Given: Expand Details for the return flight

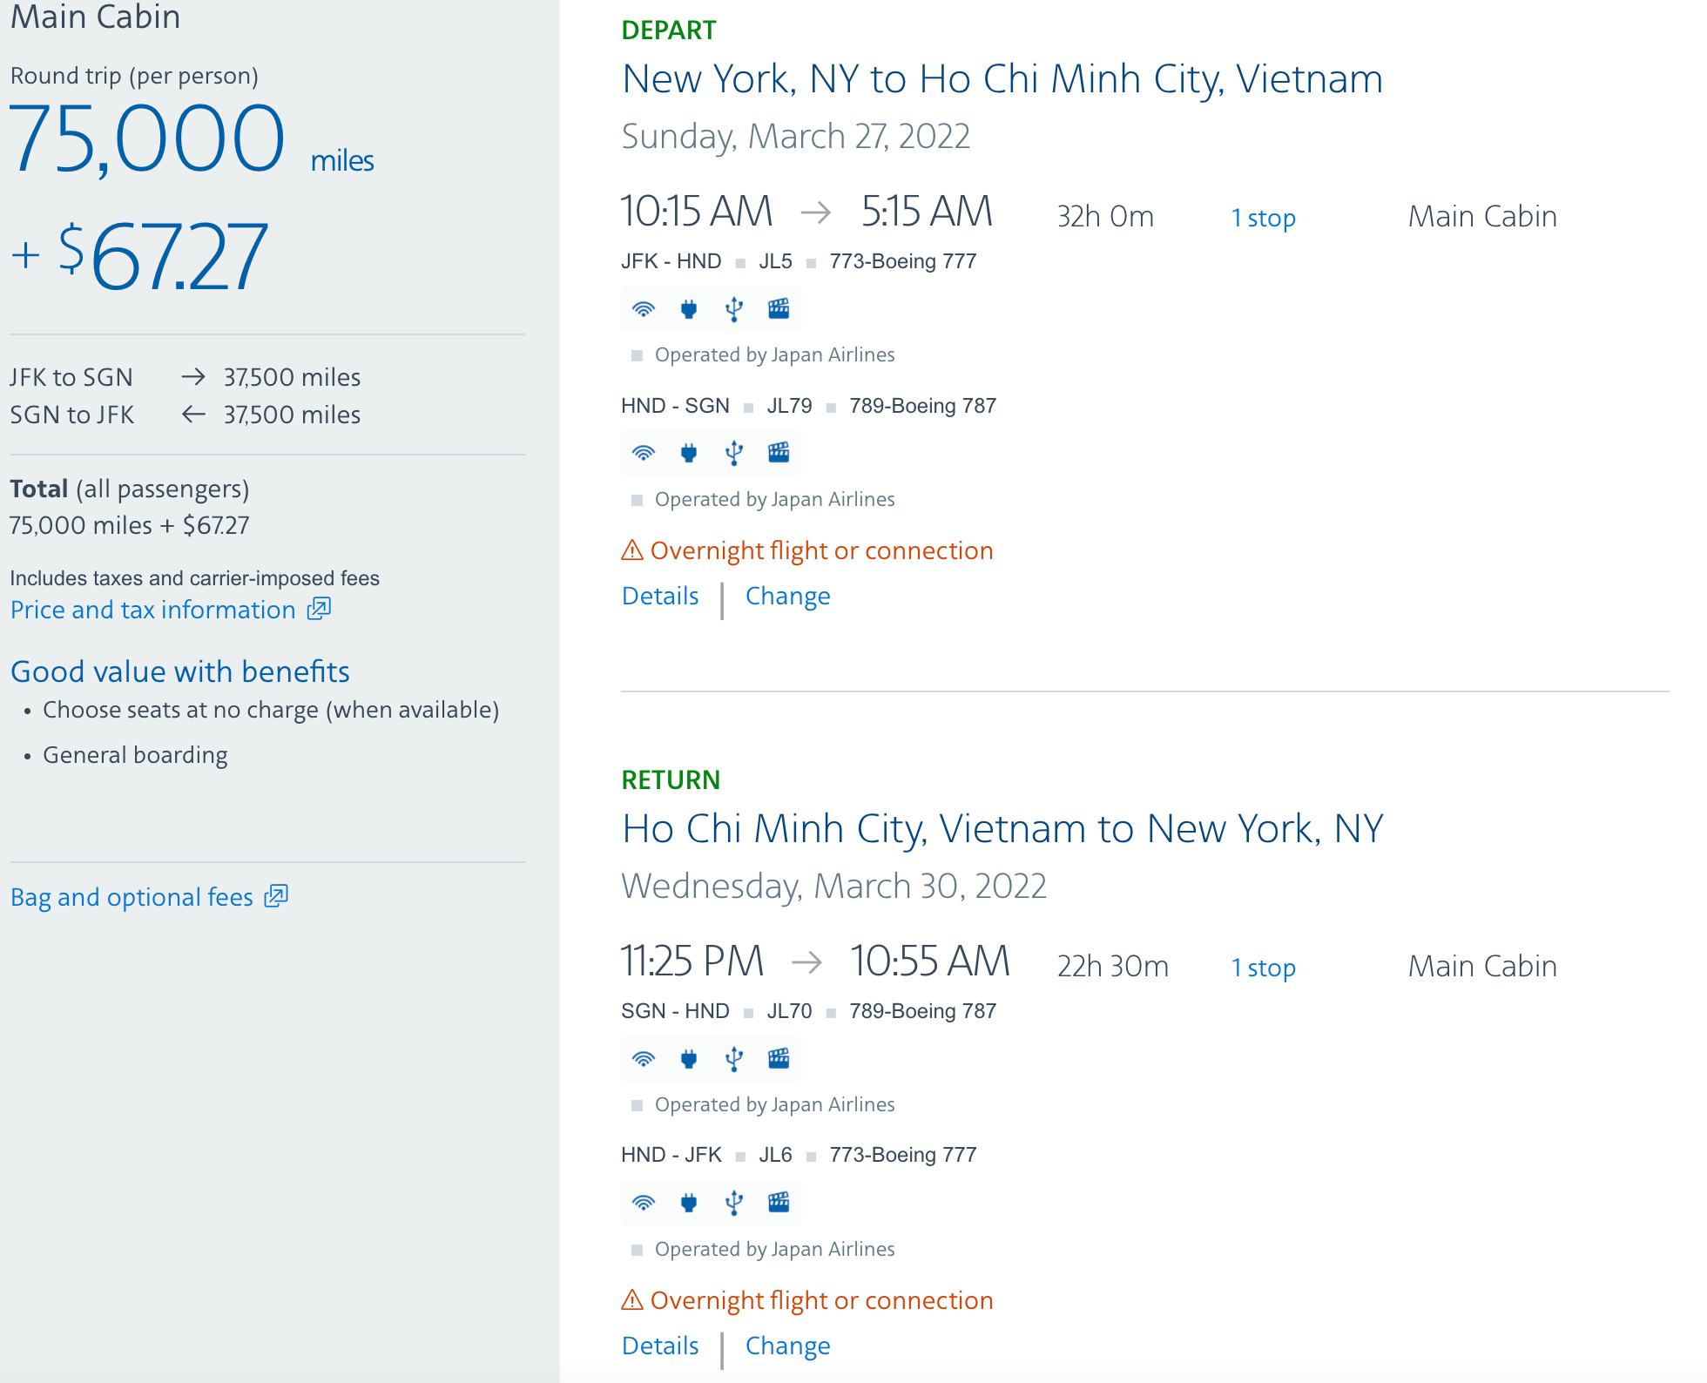Looking at the screenshot, I should click(659, 1346).
